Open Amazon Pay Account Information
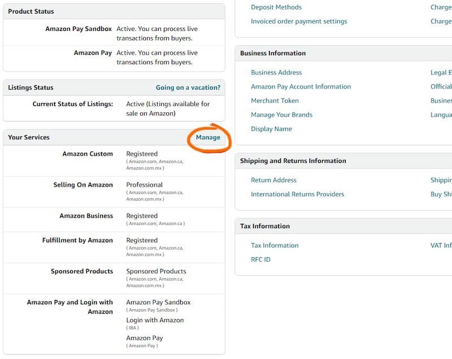This screenshot has height=359, width=452. click(301, 87)
